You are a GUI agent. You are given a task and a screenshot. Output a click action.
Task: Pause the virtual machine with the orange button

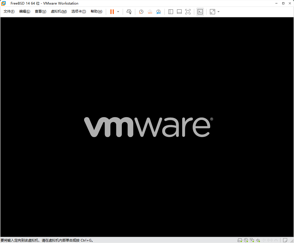tap(112, 12)
